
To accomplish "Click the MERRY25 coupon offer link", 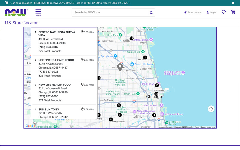I will 82,3.
